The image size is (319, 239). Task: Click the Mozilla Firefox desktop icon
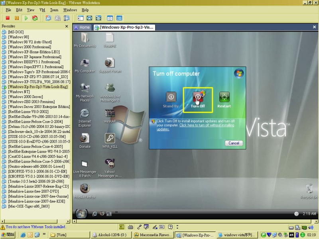click(x=85, y=191)
